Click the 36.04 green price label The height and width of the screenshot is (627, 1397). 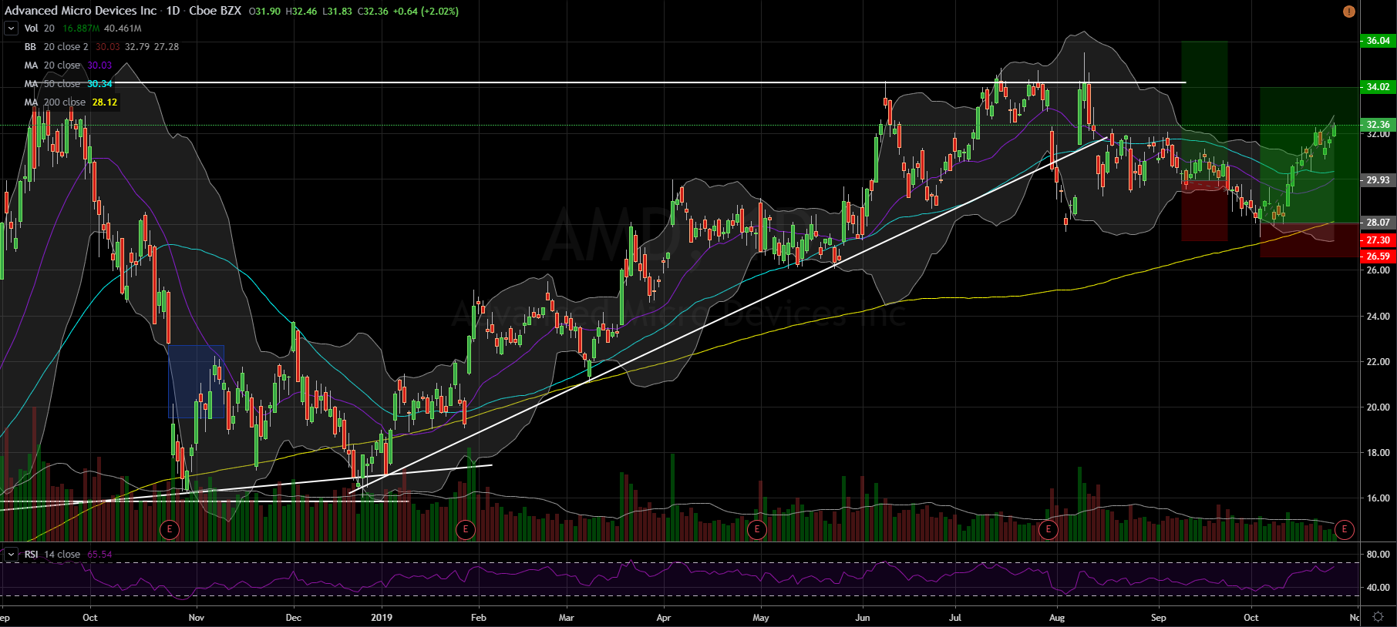pyautogui.click(x=1378, y=41)
